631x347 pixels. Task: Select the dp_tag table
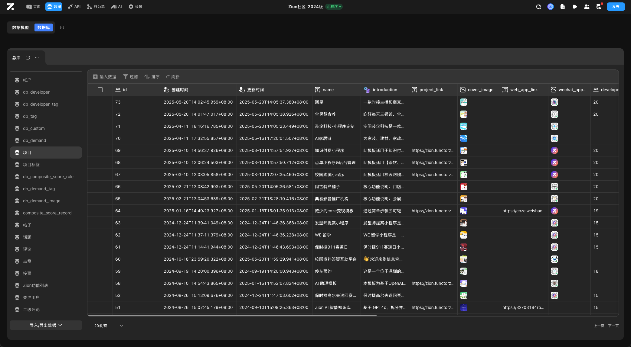click(x=46, y=116)
